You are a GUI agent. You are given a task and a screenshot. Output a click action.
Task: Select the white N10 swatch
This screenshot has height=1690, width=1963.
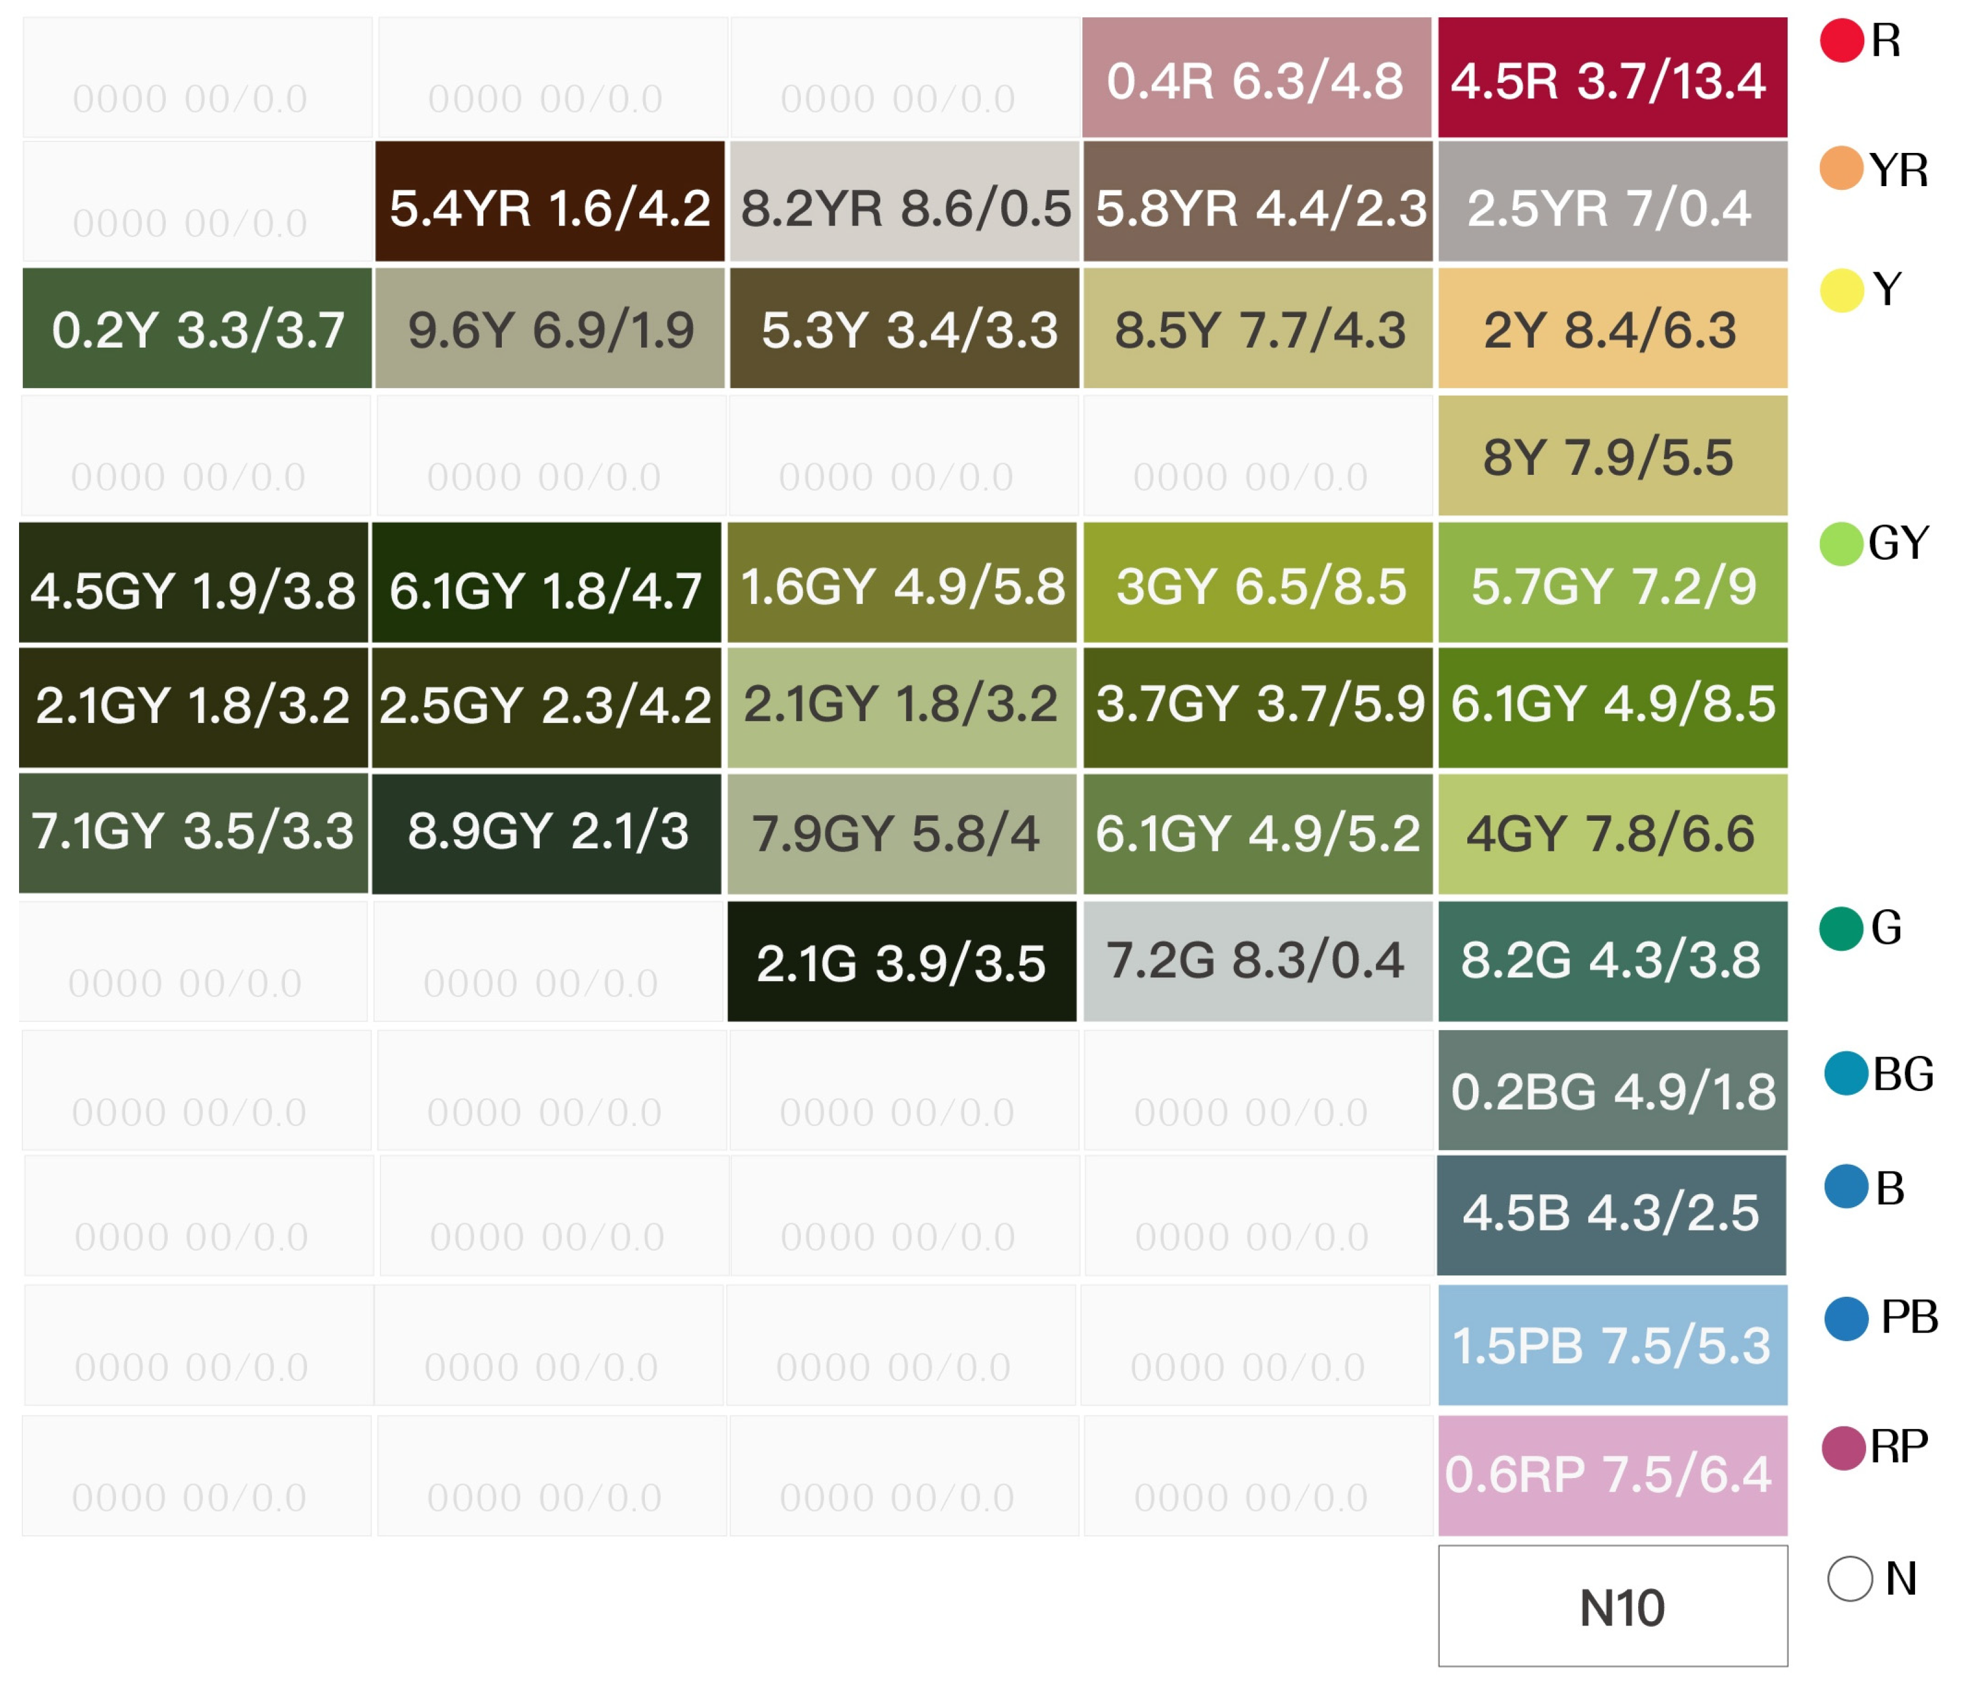1612,1606
